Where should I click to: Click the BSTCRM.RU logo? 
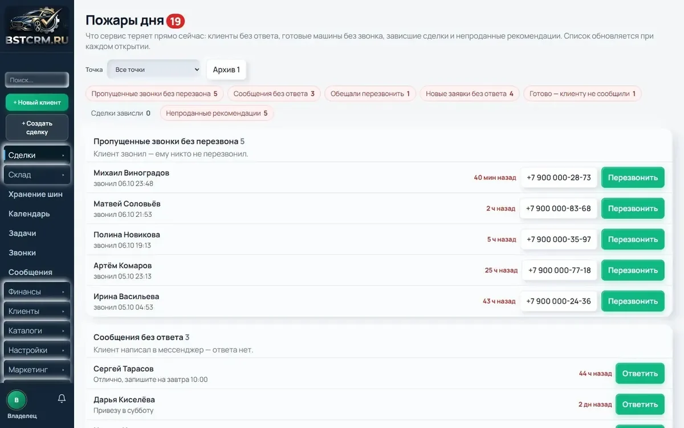tap(37, 27)
